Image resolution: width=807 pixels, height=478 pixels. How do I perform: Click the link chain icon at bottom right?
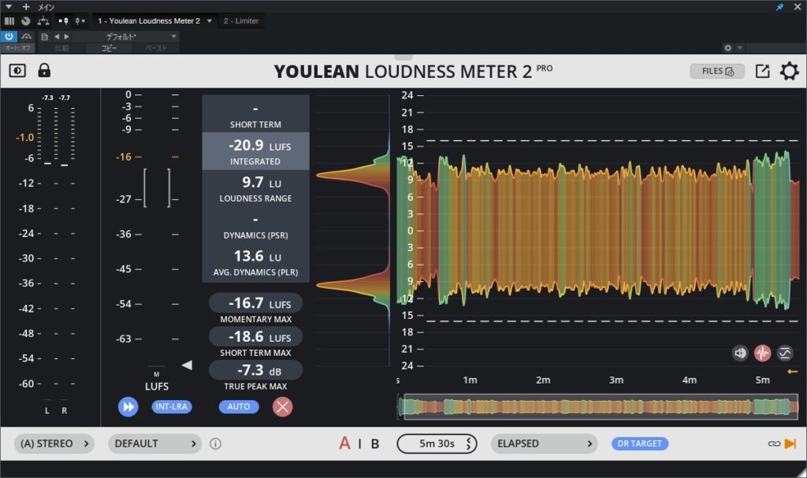click(774, 443)
